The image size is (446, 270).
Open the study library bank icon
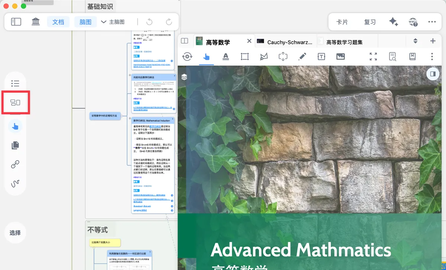click(36, 22)
